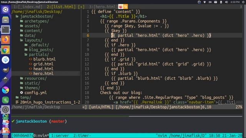Open the mail indicator in the top panel
The image size is (246, 138).
tap(216, 2)
